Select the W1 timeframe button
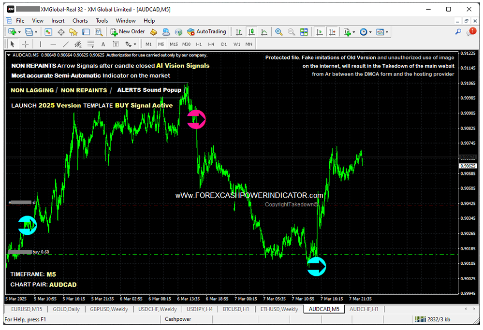Viewport: 483px width, 330px height. coord(236,44)
